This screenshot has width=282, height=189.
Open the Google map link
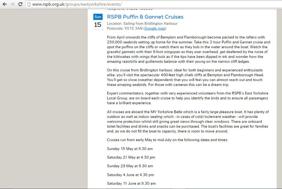click(x=155, y=28)
